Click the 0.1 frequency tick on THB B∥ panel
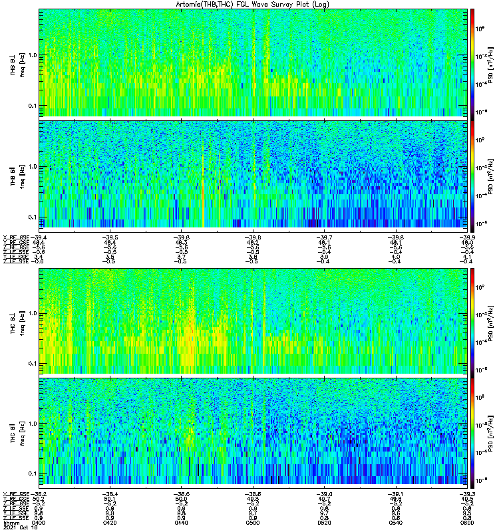This screenshot has height=532, width=499. coord(33,217)
